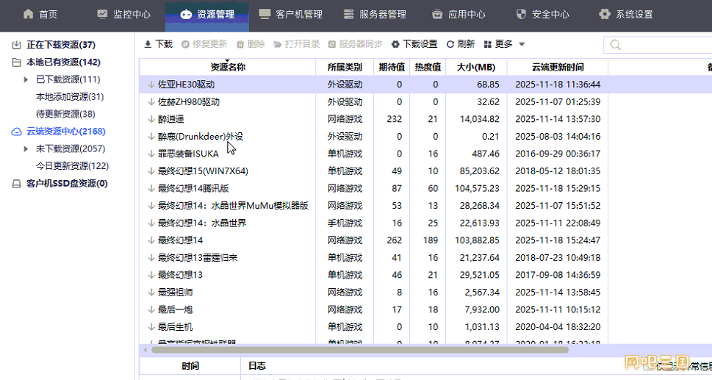Viewport: 712px width, 380px height.
Task: Click the 正在下载资源 download tray icon
Action: (x=16, y=45)
